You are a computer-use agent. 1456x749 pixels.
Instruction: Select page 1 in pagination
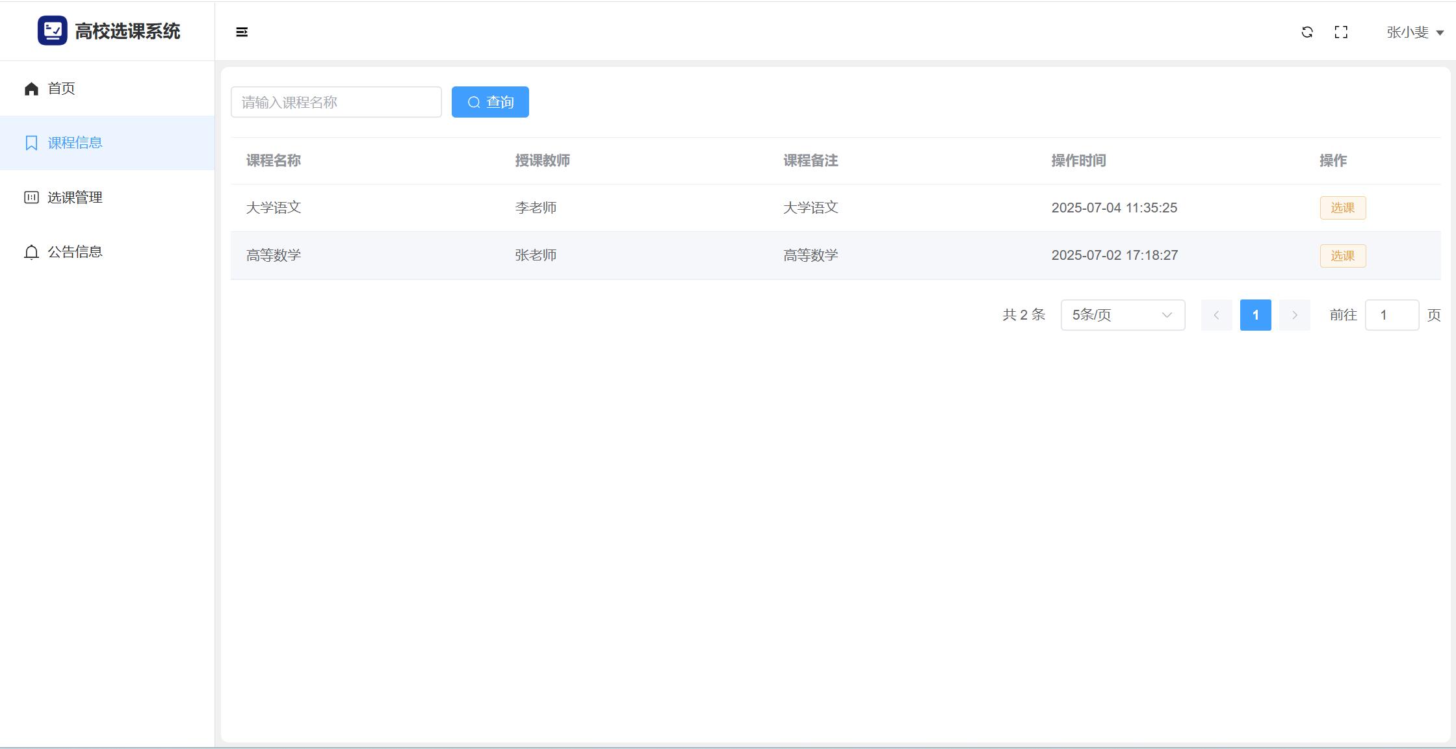point(1255,315)
